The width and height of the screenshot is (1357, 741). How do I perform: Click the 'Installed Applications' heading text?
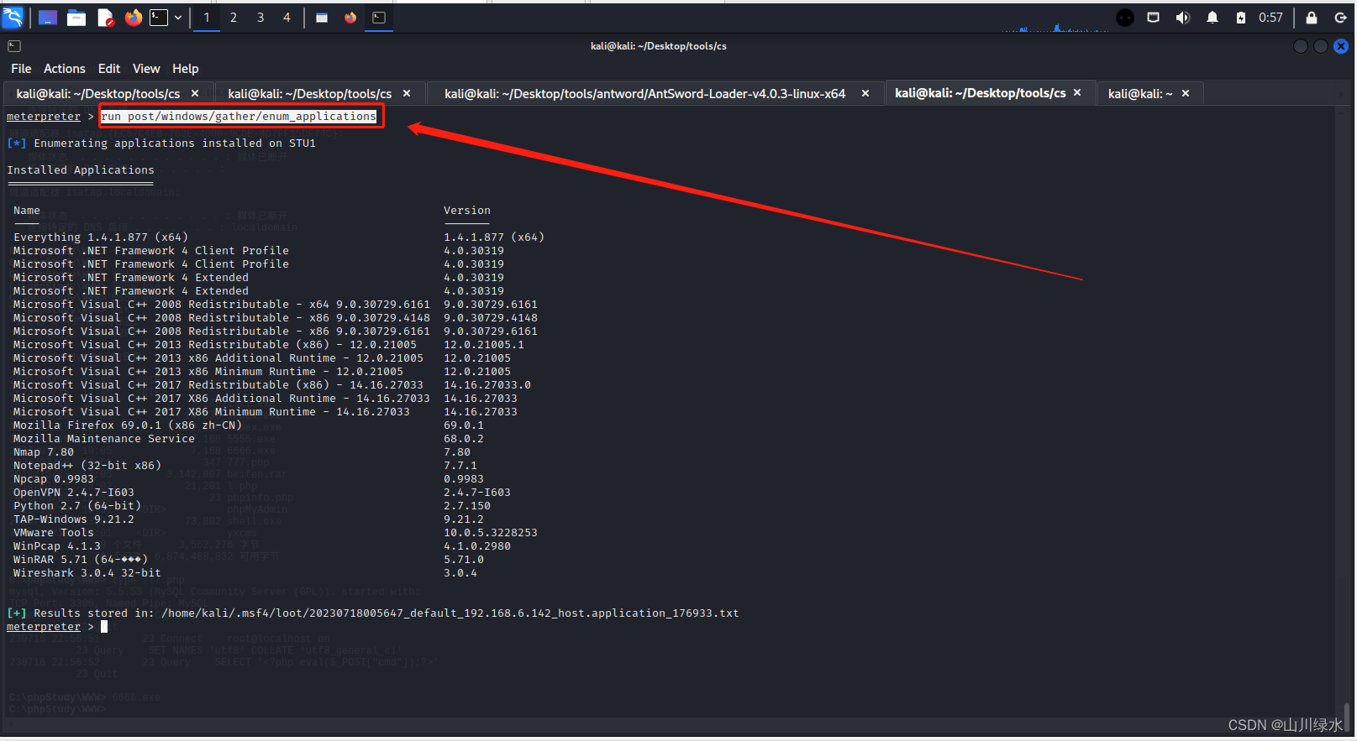(81, 170)
